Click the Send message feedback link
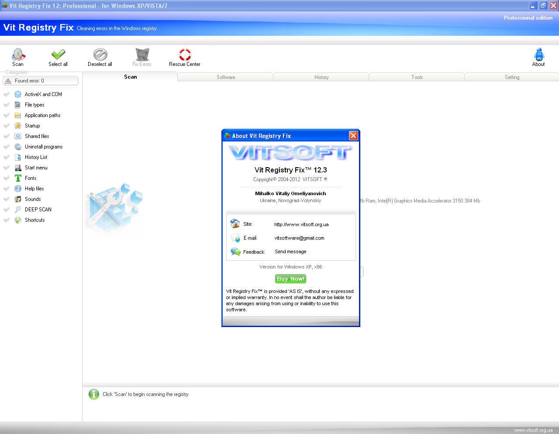This screenshot has width=559, height=434. tap(290, 251)
